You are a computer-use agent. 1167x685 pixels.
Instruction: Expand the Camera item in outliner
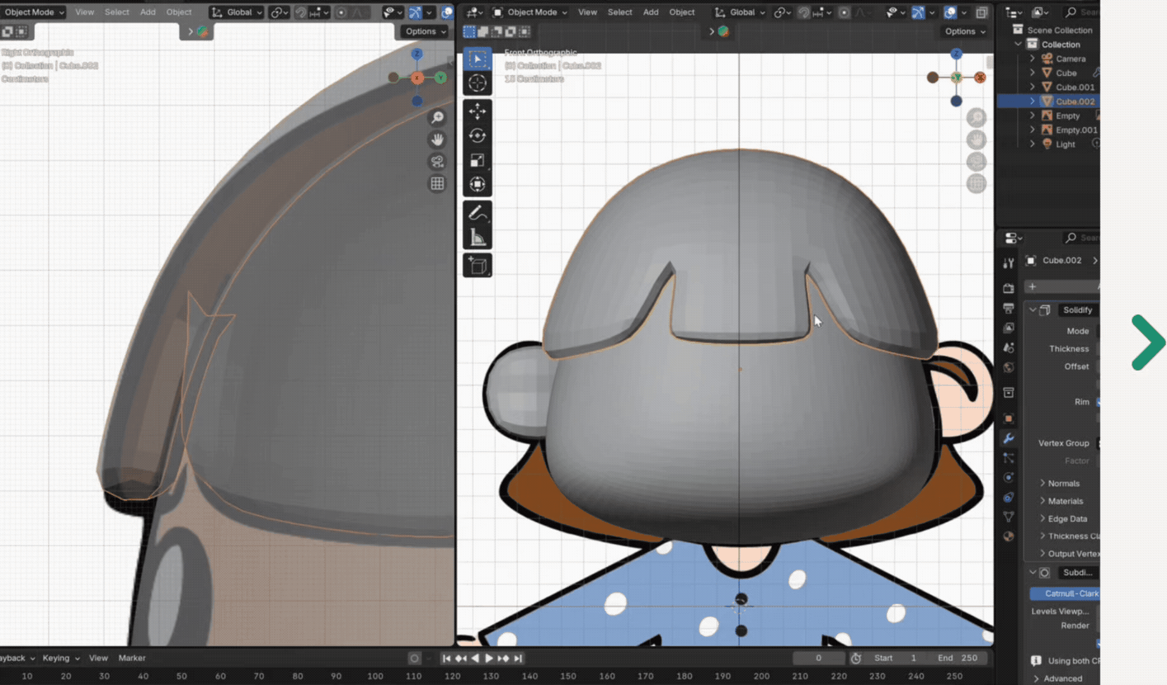coord(1032,58)
